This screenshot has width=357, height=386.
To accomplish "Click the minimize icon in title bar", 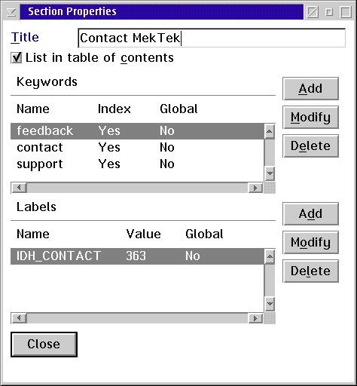I will [x=329, y=12].
